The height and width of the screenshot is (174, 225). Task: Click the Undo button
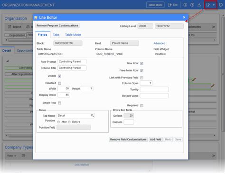(x=168, y=139)
